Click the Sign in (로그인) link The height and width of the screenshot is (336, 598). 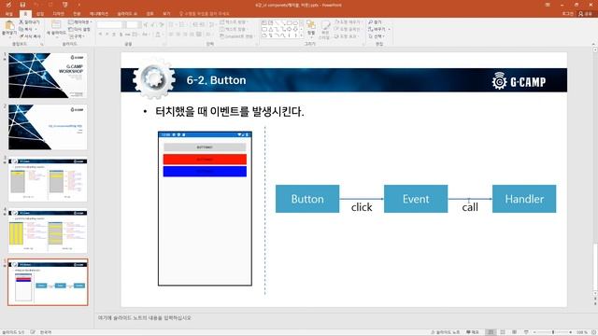click(567, 14)
